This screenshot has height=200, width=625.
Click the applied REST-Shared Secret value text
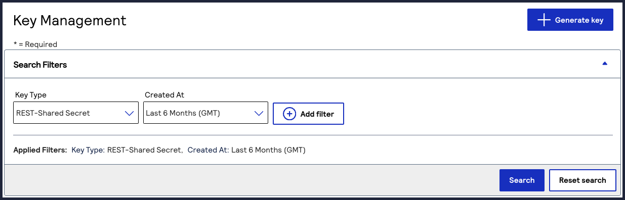click(144, 150)
